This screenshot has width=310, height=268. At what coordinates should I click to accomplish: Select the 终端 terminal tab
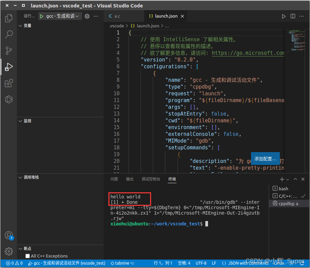point(172,179)
